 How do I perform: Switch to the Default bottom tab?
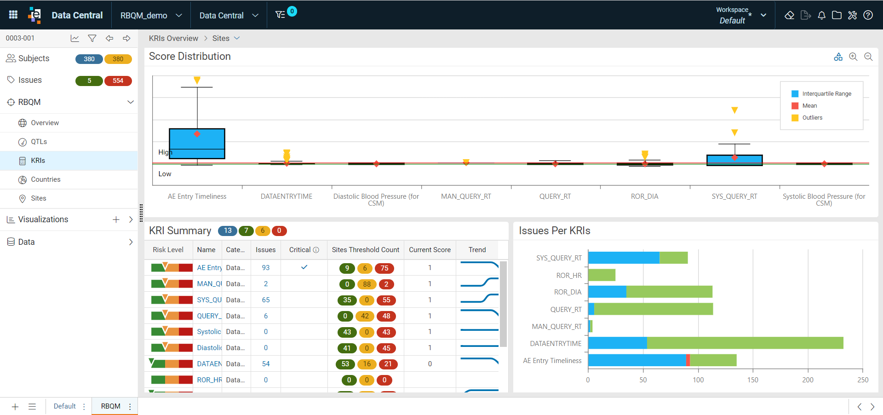pos(64,406)
